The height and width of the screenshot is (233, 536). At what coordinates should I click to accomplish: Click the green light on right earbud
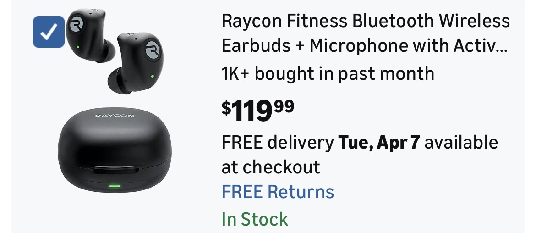(x=152, y=76)
